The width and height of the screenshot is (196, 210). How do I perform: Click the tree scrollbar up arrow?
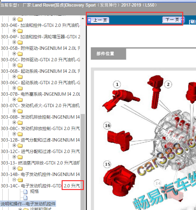pyautogui.click(x=83, y=18)
